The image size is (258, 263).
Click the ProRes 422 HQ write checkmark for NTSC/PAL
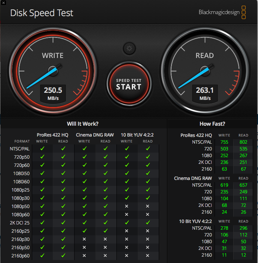42,149
